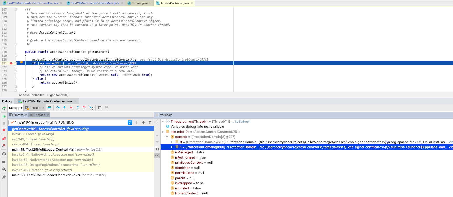
Task: Select frame <init>:464, Thread
Action: pyautogui.click(x=81, y=144)
